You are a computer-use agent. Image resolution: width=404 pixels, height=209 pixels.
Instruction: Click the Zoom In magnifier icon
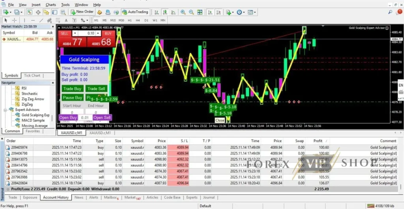pos(183,12)
